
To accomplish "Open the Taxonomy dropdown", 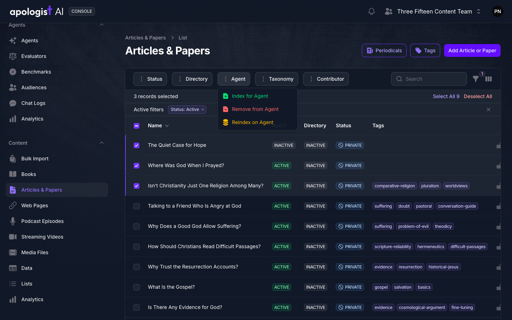I will coord(276,79).
